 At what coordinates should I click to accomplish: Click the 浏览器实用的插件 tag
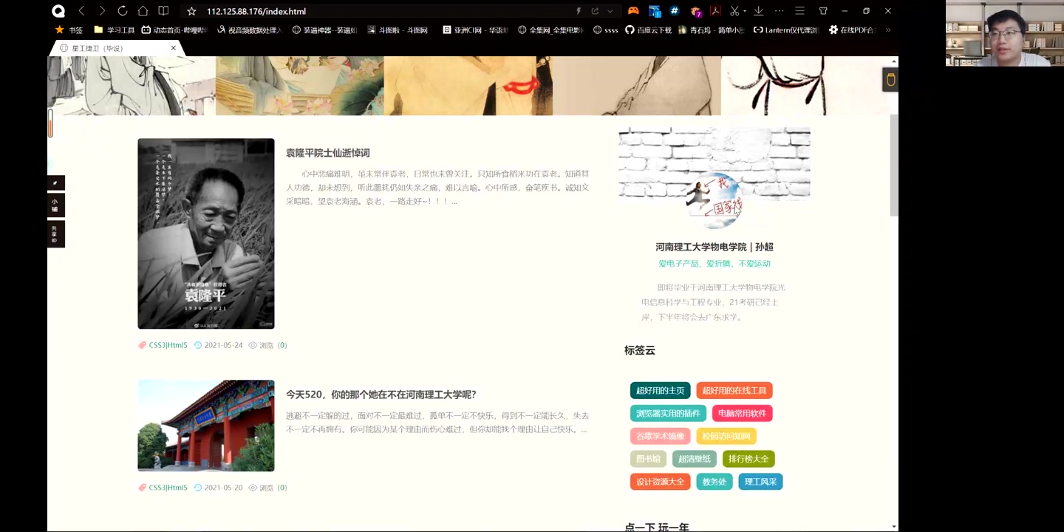tap(668, 413)
